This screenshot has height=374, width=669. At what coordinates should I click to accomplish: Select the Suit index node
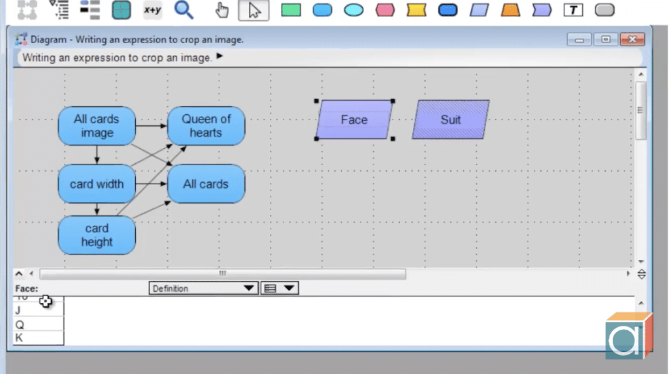(450, 120)
